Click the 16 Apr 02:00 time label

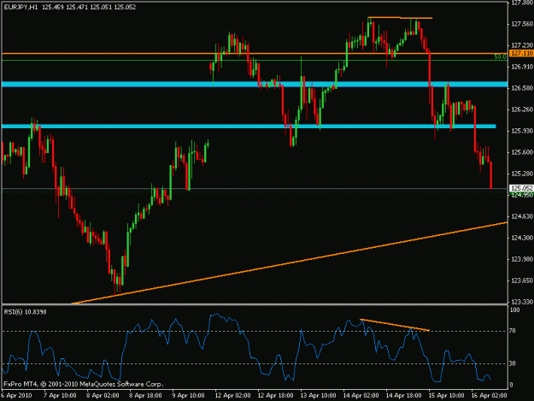coord(489,396)
